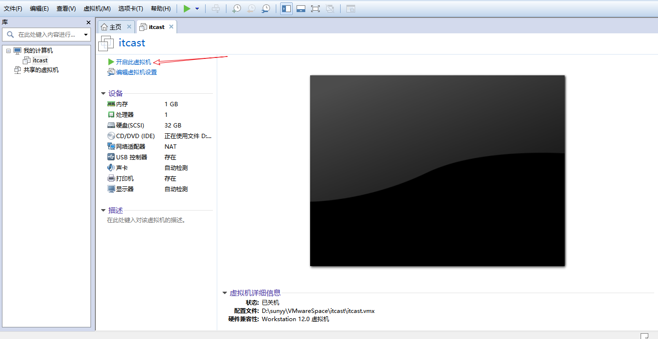The width and height of the screenshot is (658, 339).
Task: Open the search box dropdown in library
Action: click(86, 35)
